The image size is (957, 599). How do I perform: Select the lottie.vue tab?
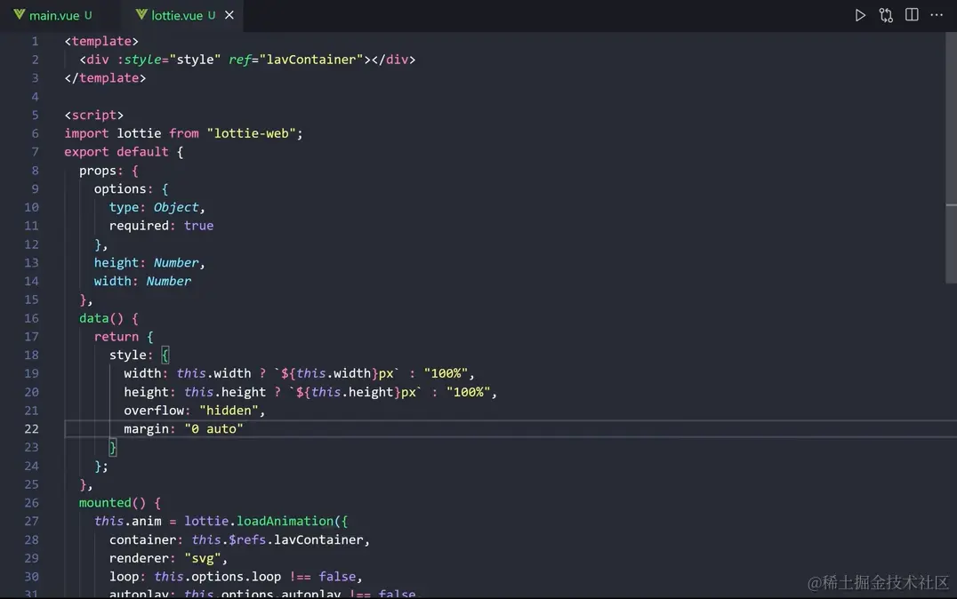point(177,15)
